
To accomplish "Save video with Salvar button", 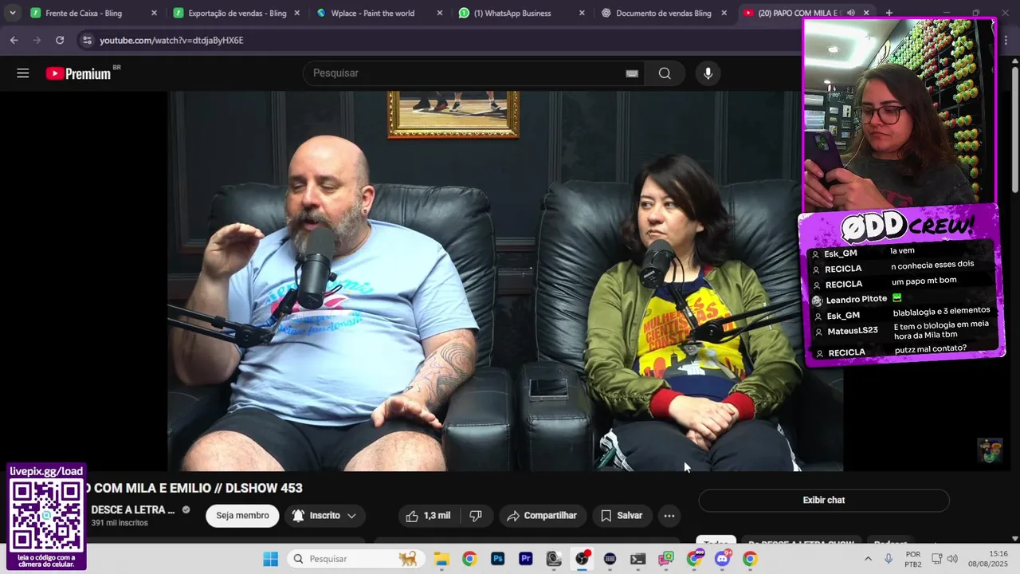I will click(x=622, y=516).
